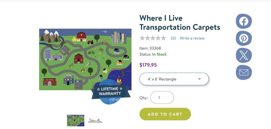Pin this carpet on Pinterest

click(x=244, y=38)
